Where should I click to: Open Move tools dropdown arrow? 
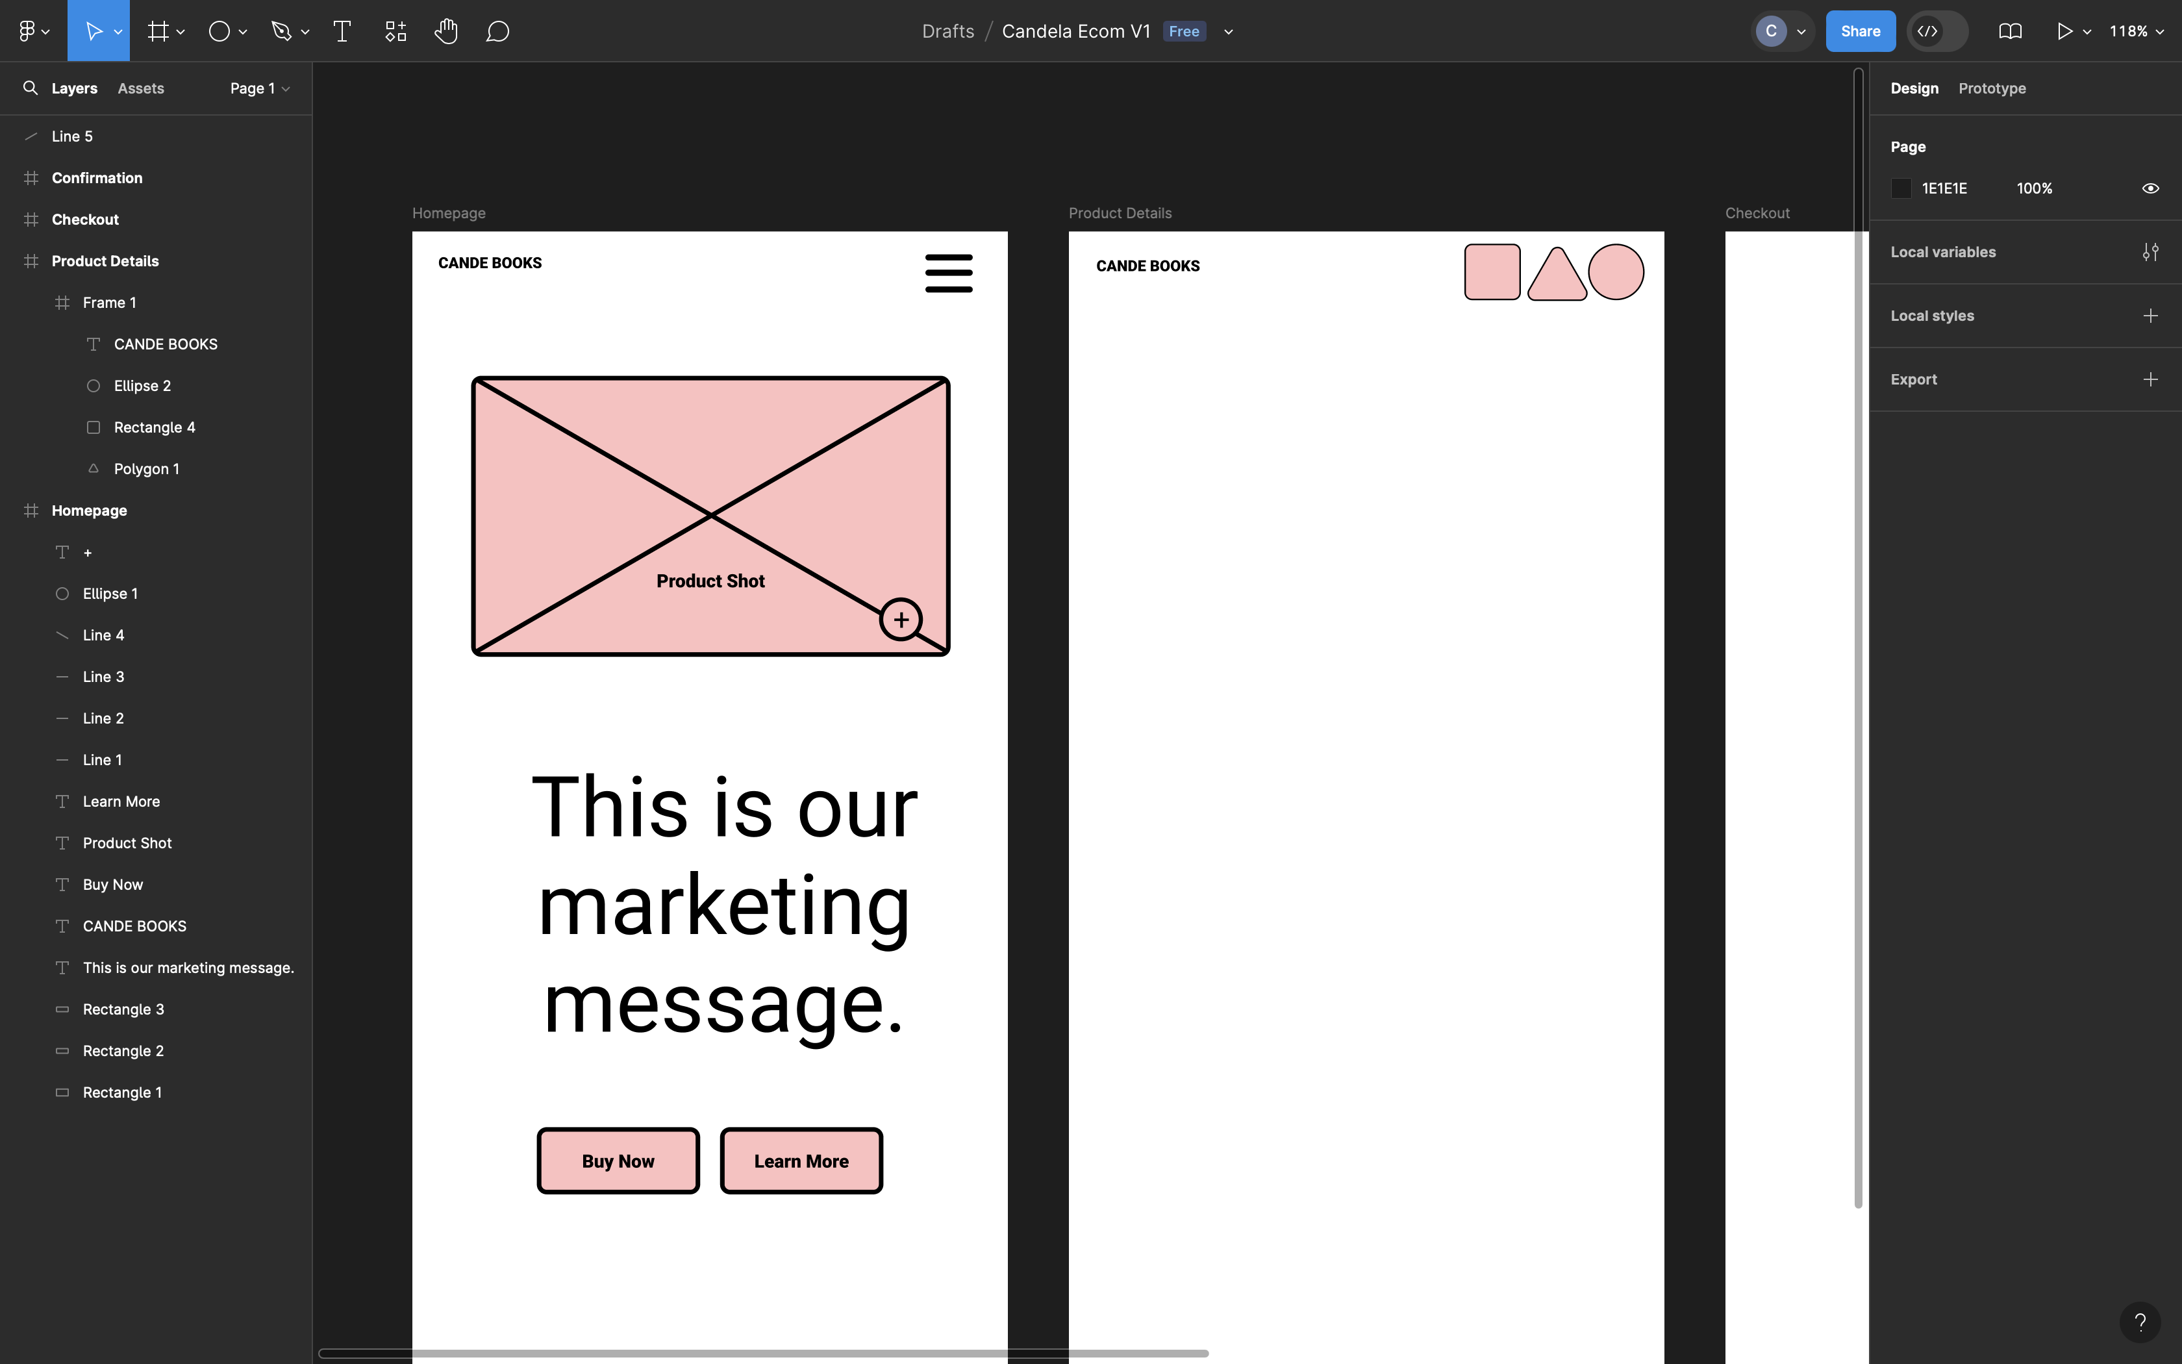tap(118, 32)
